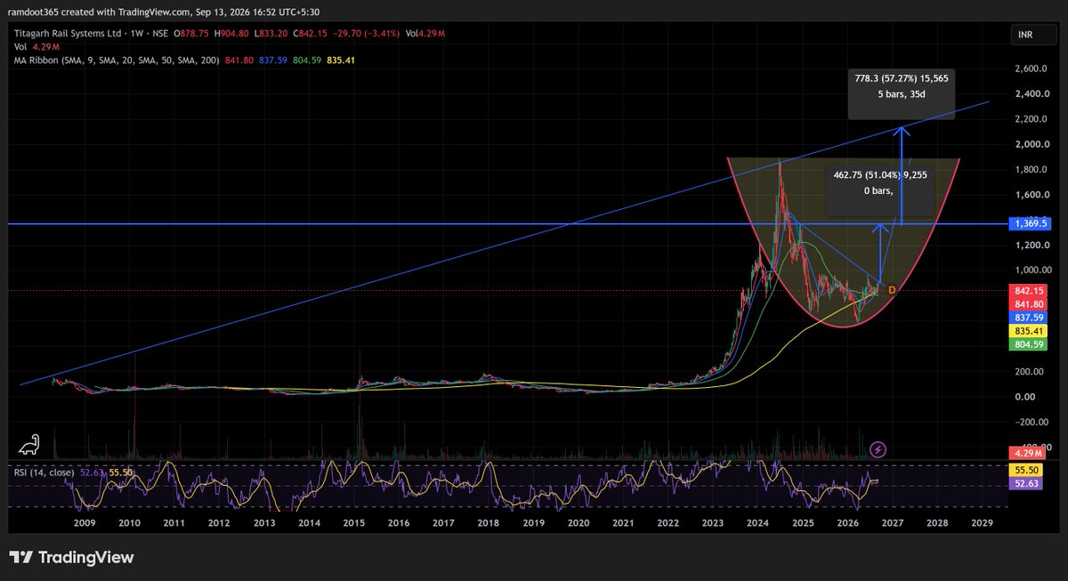This screenshot has width=1068, height=581.
Task: Click the blue 837.59 price axis label
Action: pos(1027,318)
